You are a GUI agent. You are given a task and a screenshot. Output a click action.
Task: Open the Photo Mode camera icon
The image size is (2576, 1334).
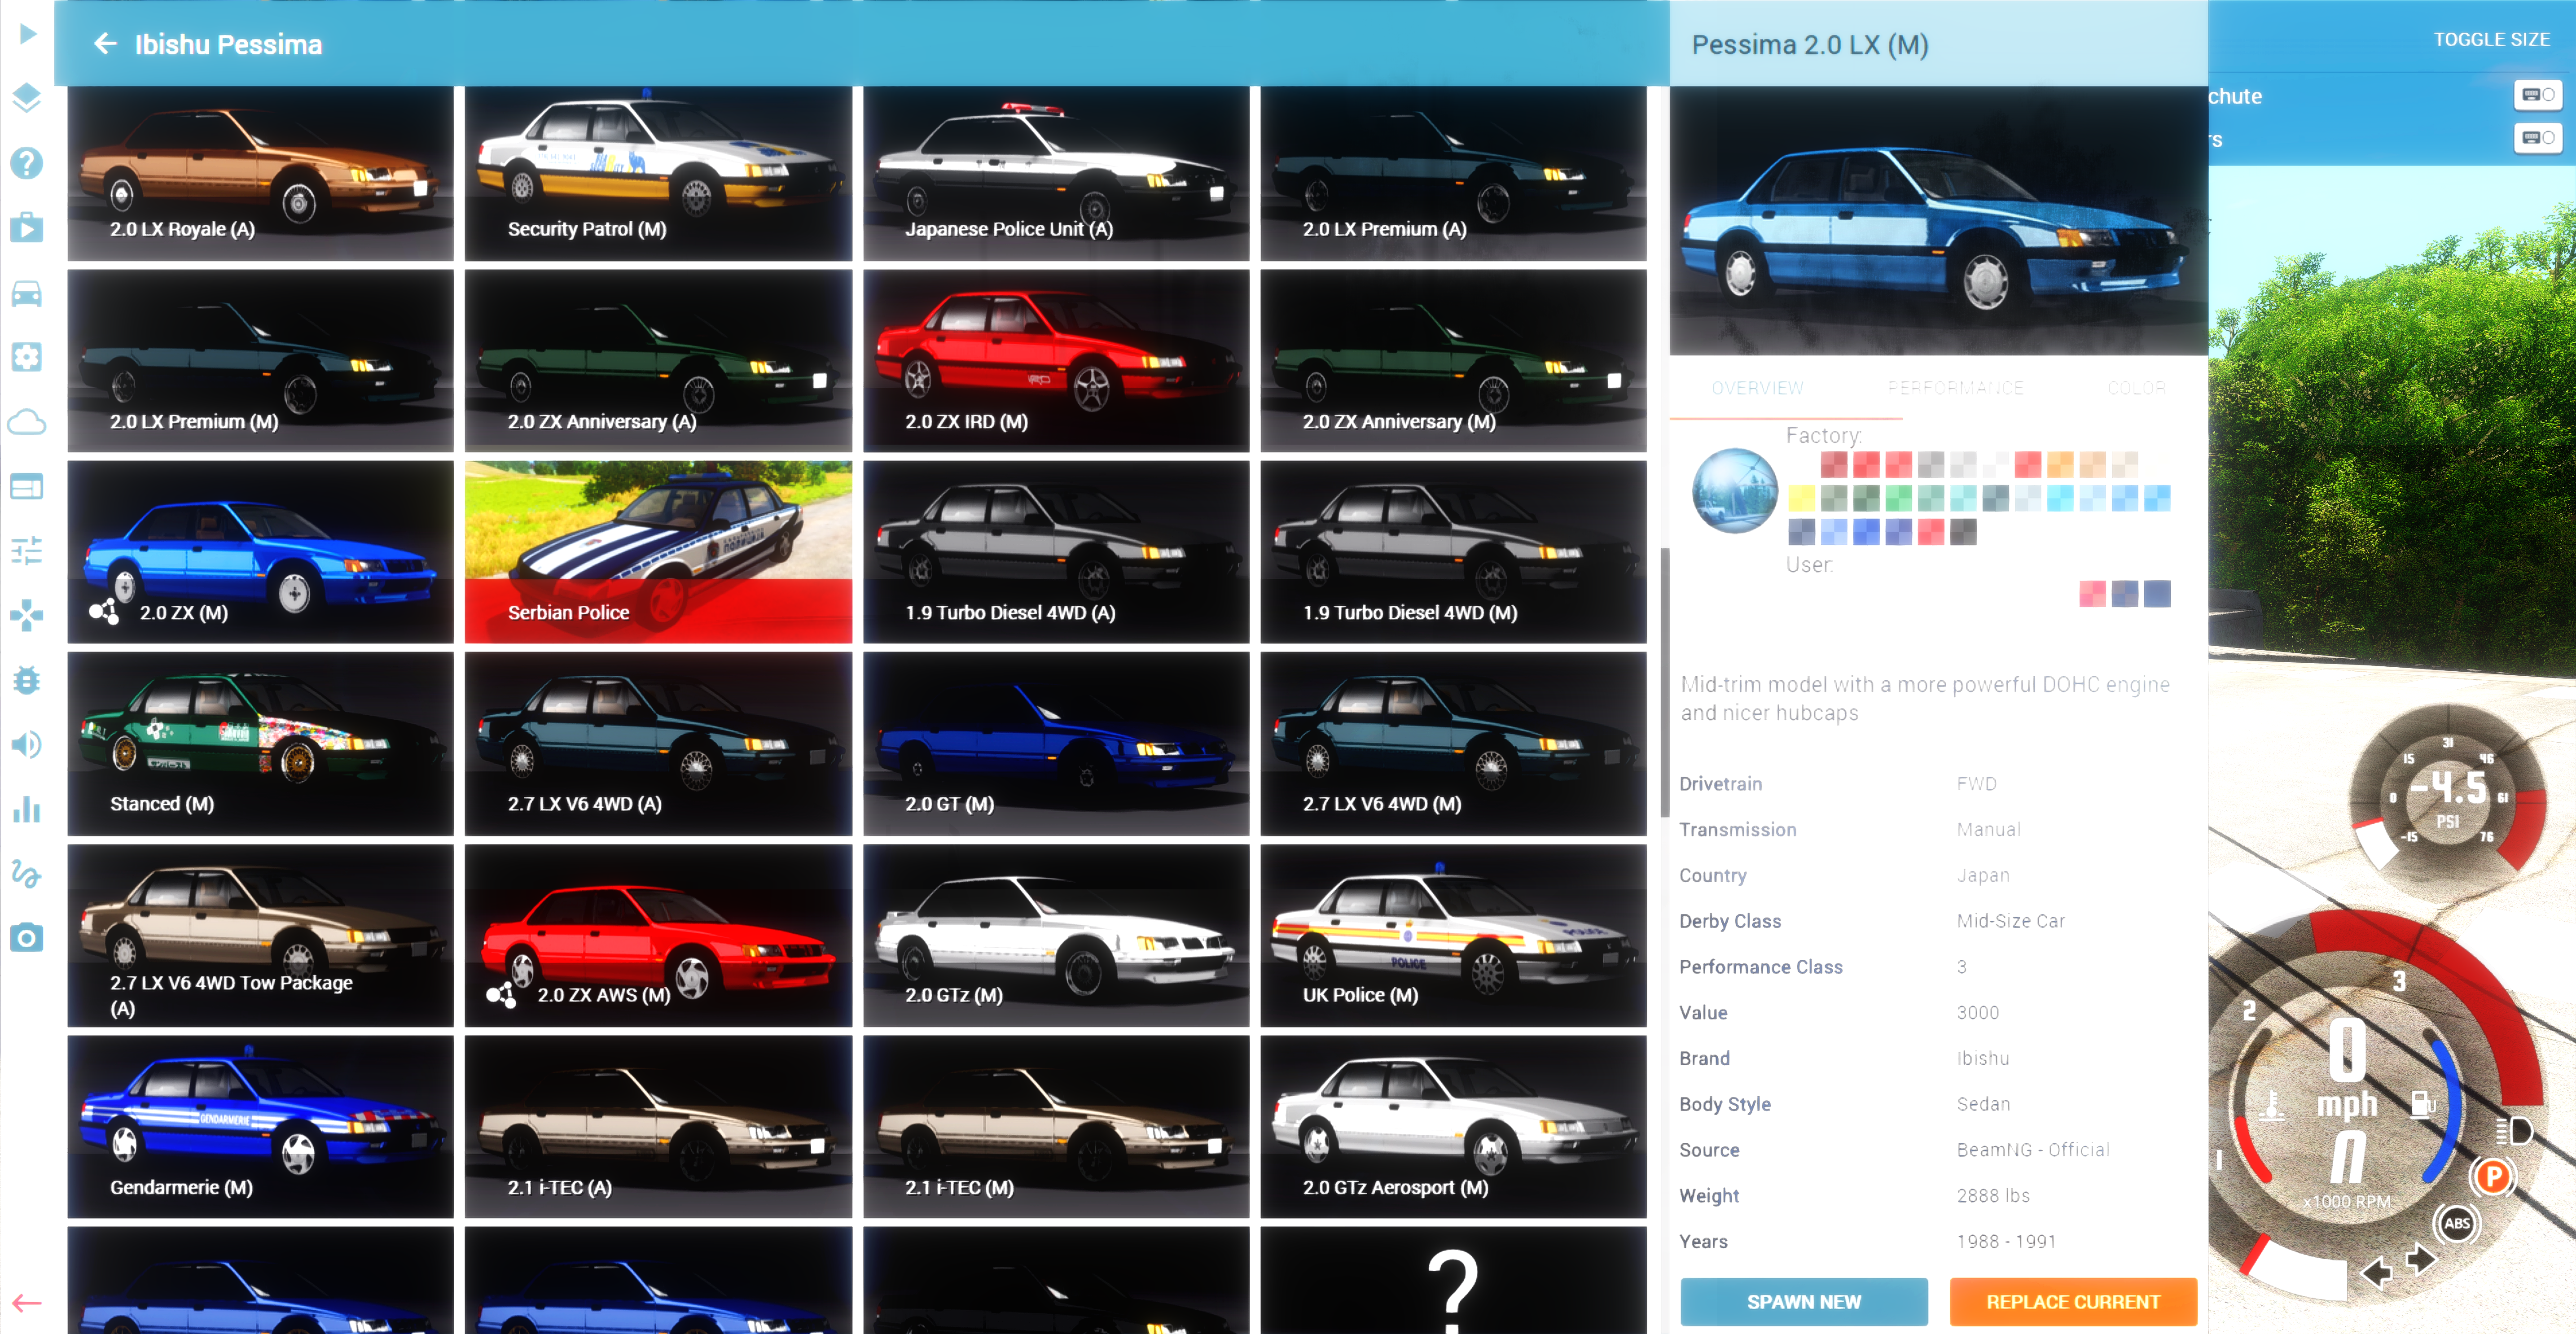(x=27, y=938)
